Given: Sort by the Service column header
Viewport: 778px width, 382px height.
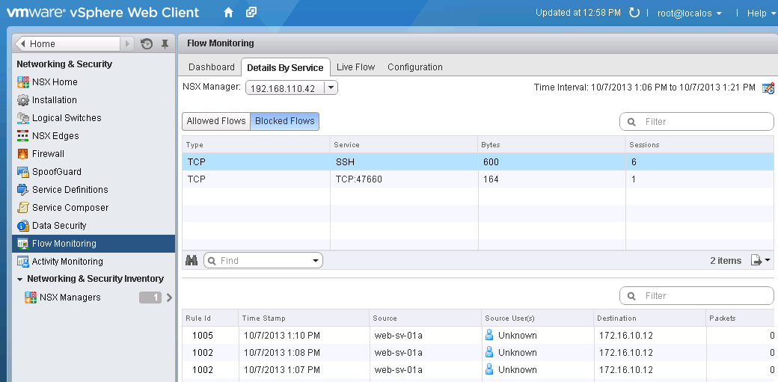Looking at the screenshot, I should [x=404, y=145].
